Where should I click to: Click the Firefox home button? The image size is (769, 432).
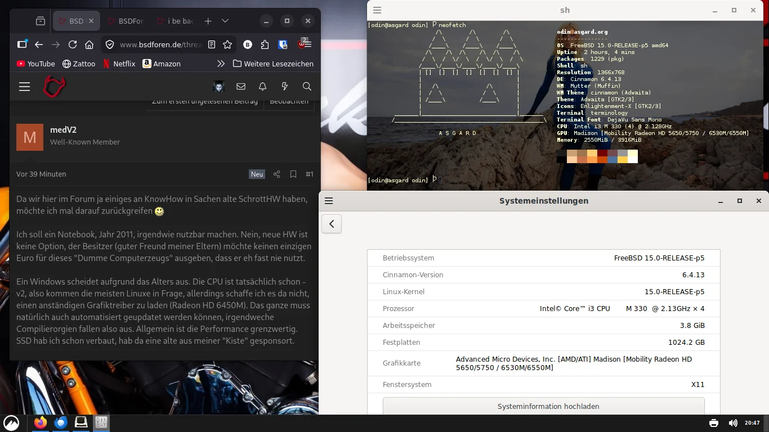89,44
